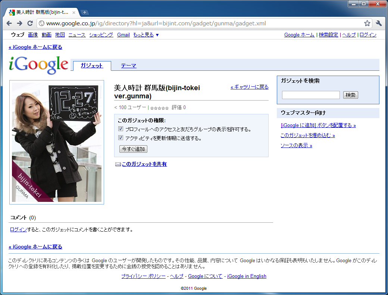Image resolution: width=388 pixels, height=295 pixels.
Task: Select the 美人時計 群馬版 browser tab
Action: coord(42,12)
